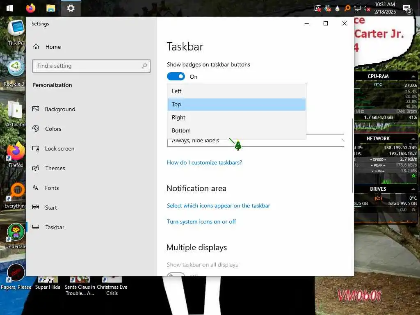This screenshot has height=315, width=420.
Task: Select Christmas Eve Crisis desktop shortcut
Action: (x=112, y=286)
